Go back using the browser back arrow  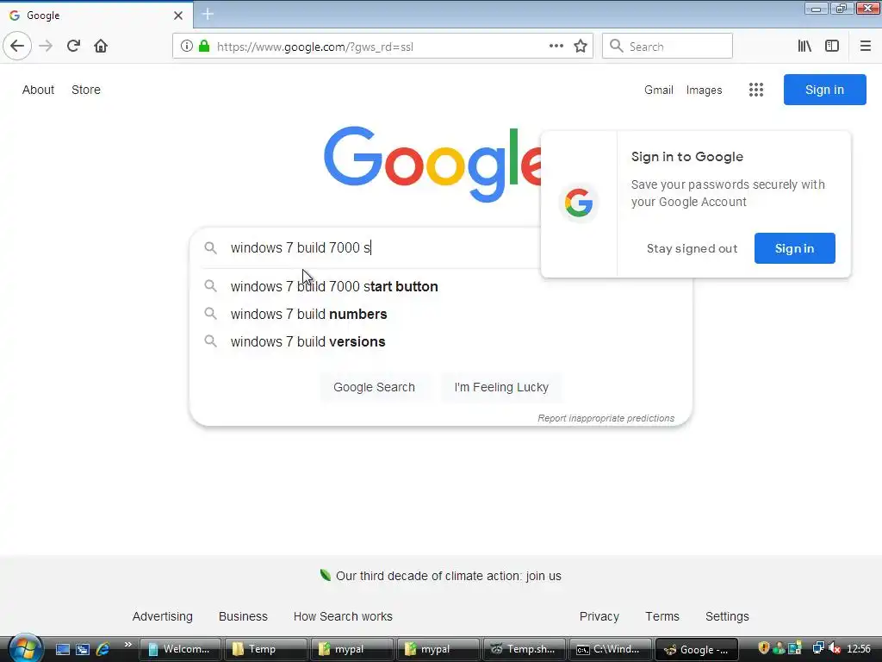(x=17, y=47)
